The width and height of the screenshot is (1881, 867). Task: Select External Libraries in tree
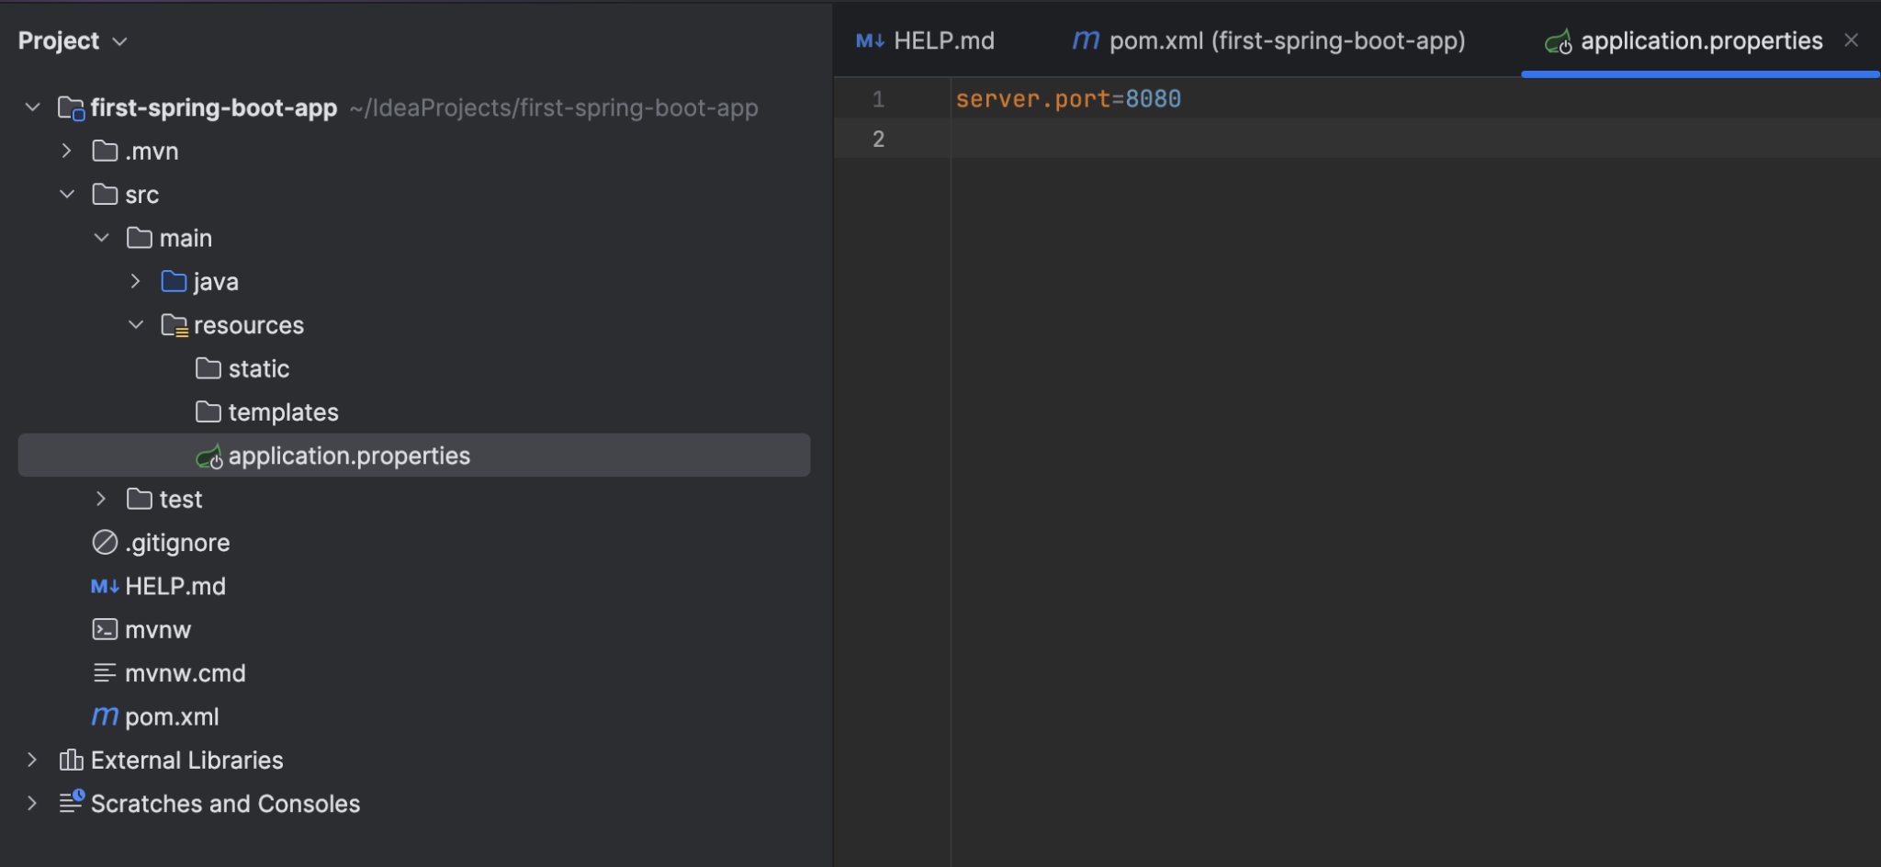pos(186,760)
